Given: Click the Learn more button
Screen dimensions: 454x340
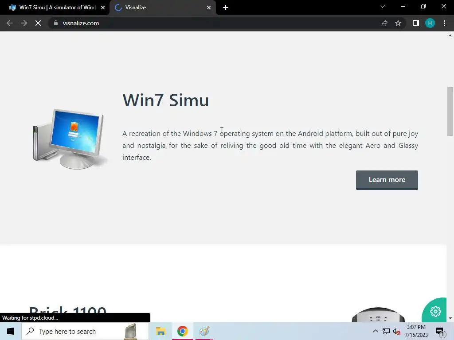Looking at the screenshot, I should click(x=387, y=180).
